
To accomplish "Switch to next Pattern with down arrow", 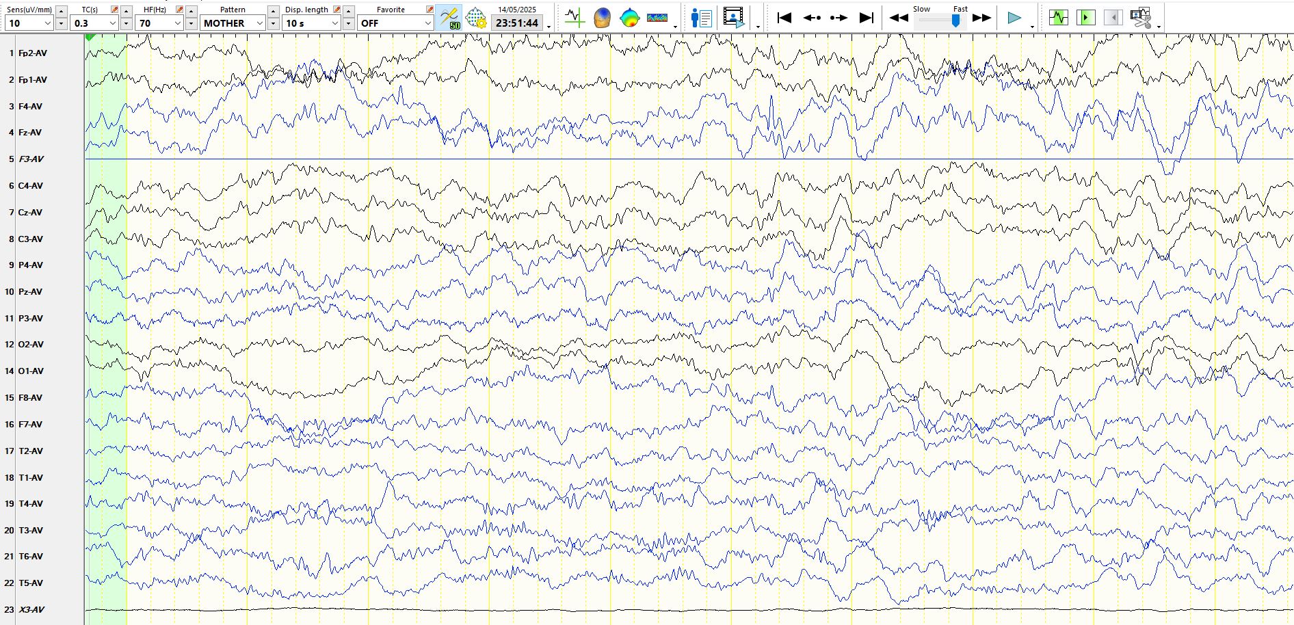I will tap(274, 24).
